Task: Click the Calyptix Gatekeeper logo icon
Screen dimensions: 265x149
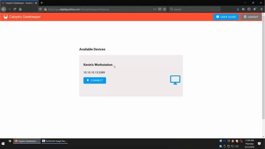Action: (x=5, y=17)
